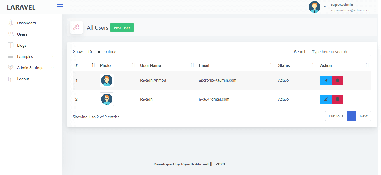Click the pink users icon beside All Users
The width and height of the screenshot is (381, 175).
click(x=76, y=27)
